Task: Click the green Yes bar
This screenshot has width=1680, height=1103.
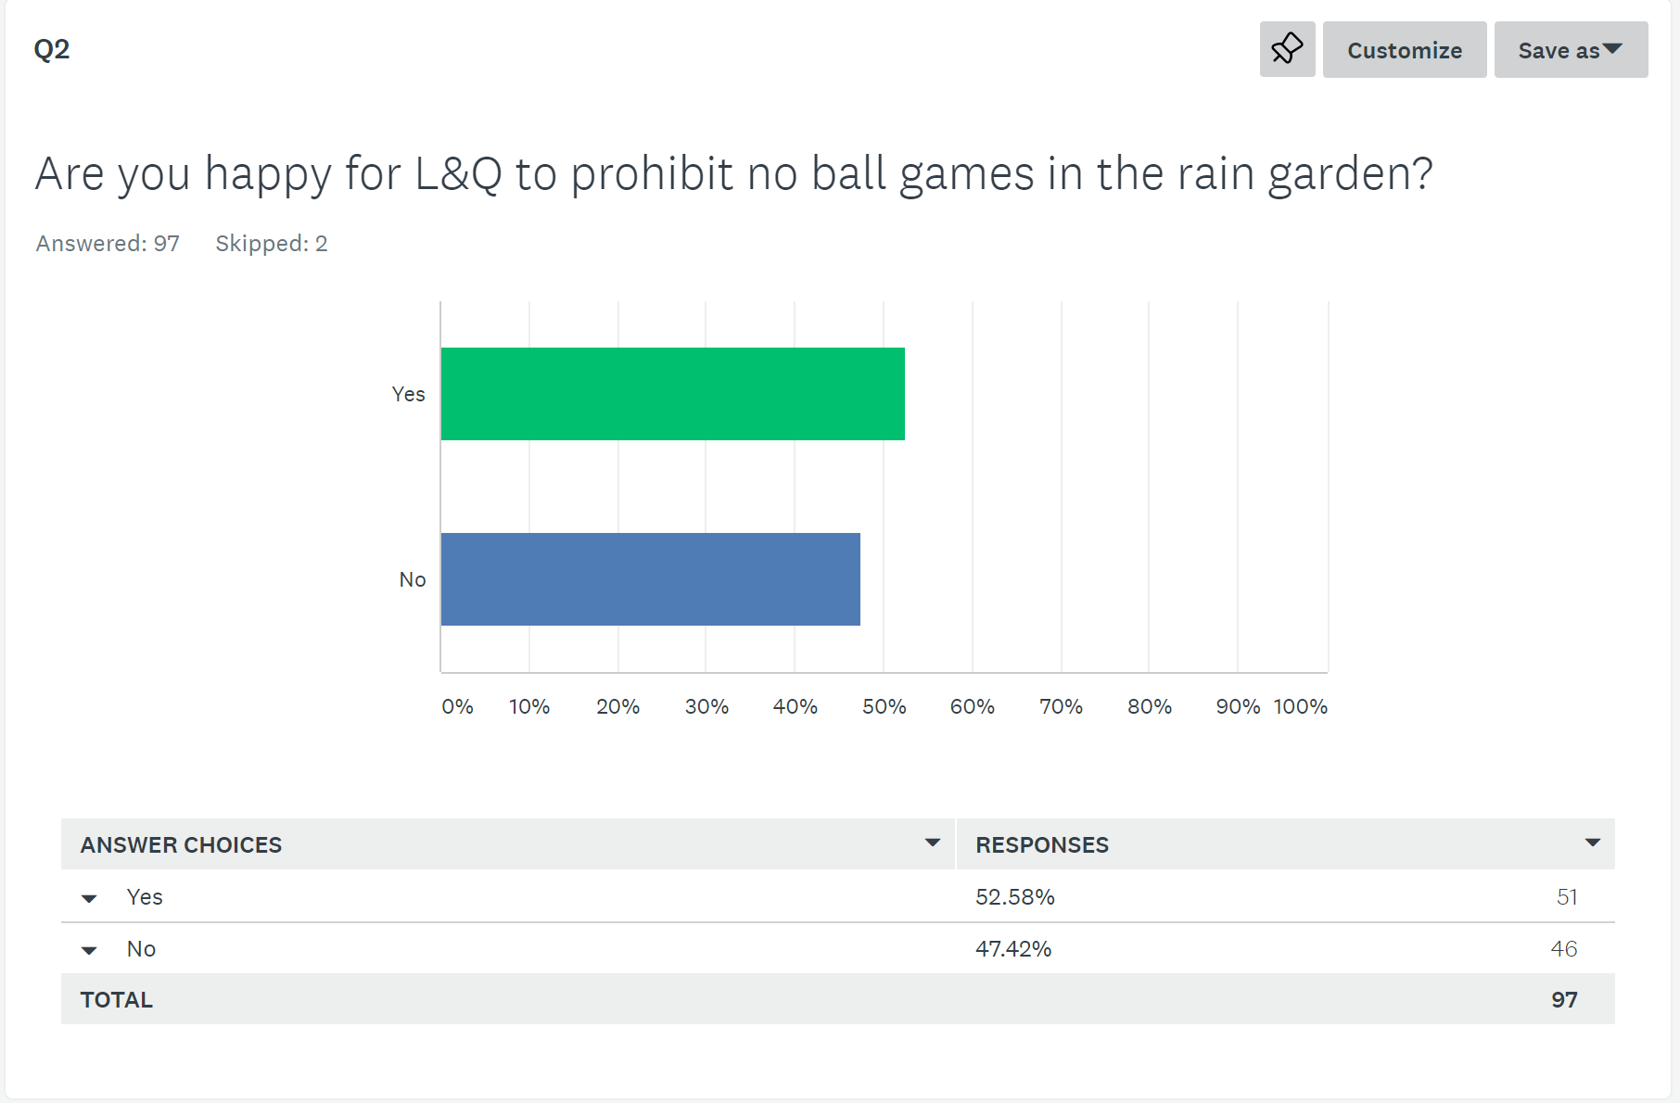Action: 672,394
